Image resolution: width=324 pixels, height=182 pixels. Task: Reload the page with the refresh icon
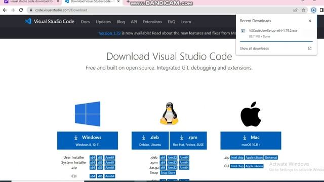click(x=21, y=10)
